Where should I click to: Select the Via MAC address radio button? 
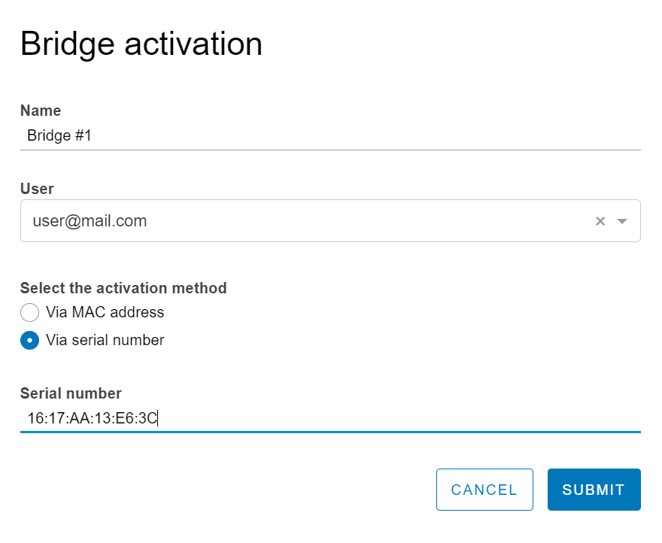pyautogui.click(x=30, y=312)
